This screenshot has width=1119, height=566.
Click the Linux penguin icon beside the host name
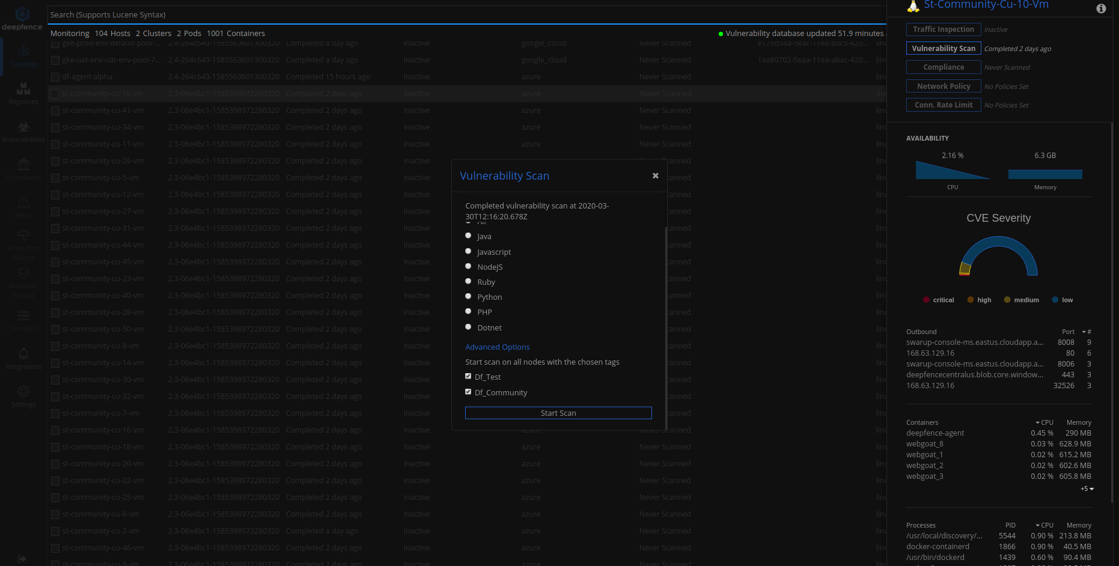click(913, 6)
